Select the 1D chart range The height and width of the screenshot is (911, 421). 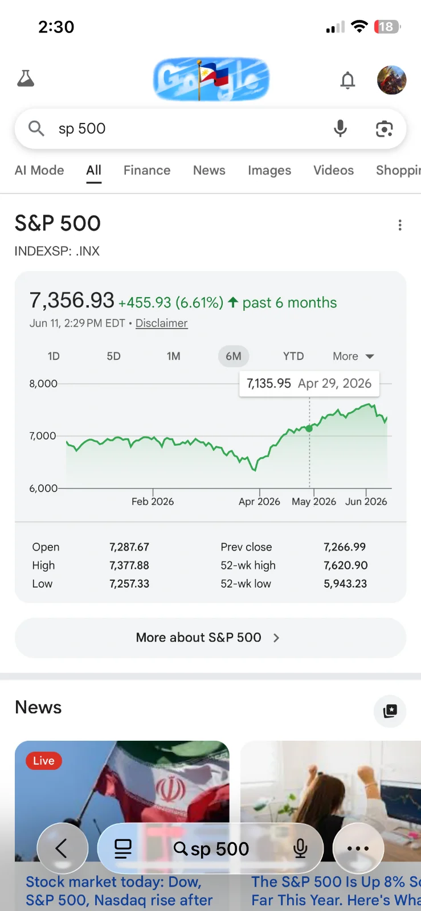54,356
